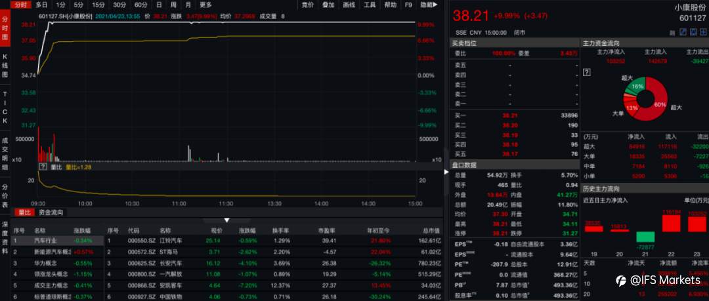The image size is (709, 301).
Task: Select the 1分 period
Action: [x=60, y=5]
